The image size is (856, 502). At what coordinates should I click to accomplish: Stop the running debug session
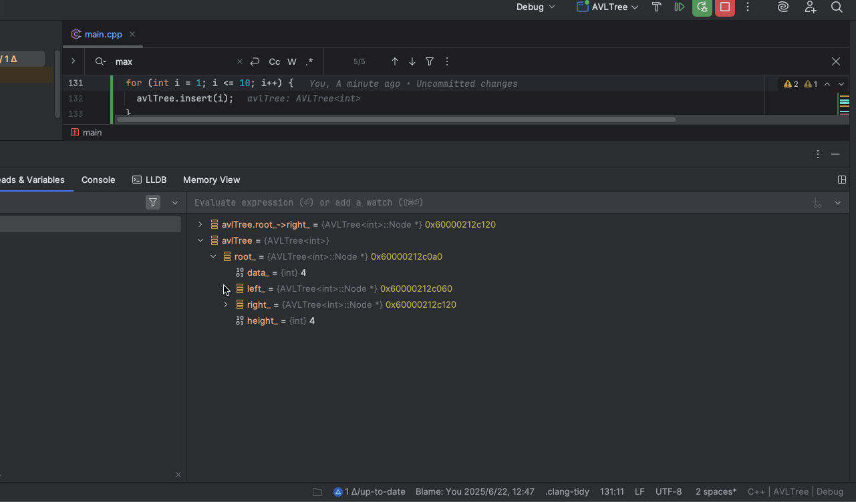tap(725, 7)
